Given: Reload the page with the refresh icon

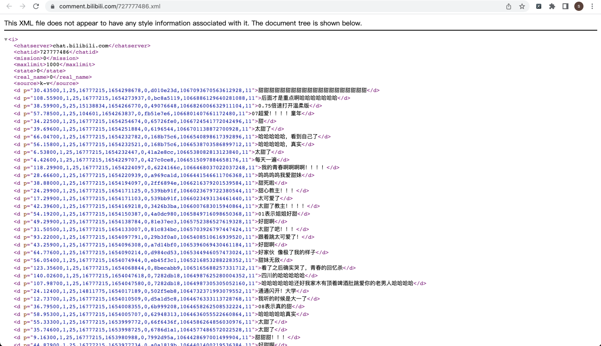Looking at the screenshot, I should [x=36, y=6].
